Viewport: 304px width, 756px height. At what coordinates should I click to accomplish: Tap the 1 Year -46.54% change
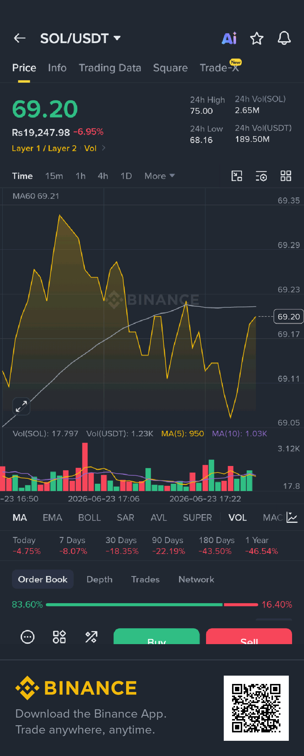[262, 546]
